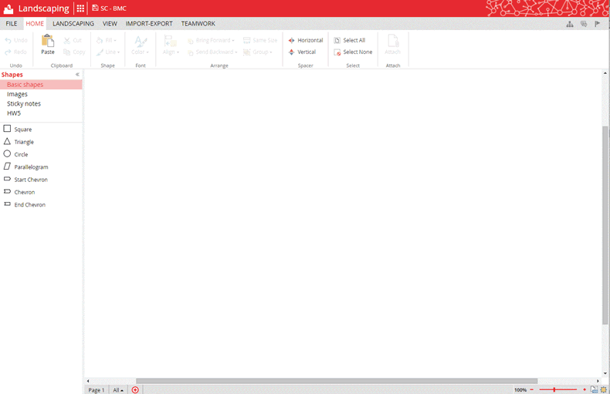This screenshot has height=394, width=610.
Task: Click the Vertical spacer icon
Action: coord(292,52)
